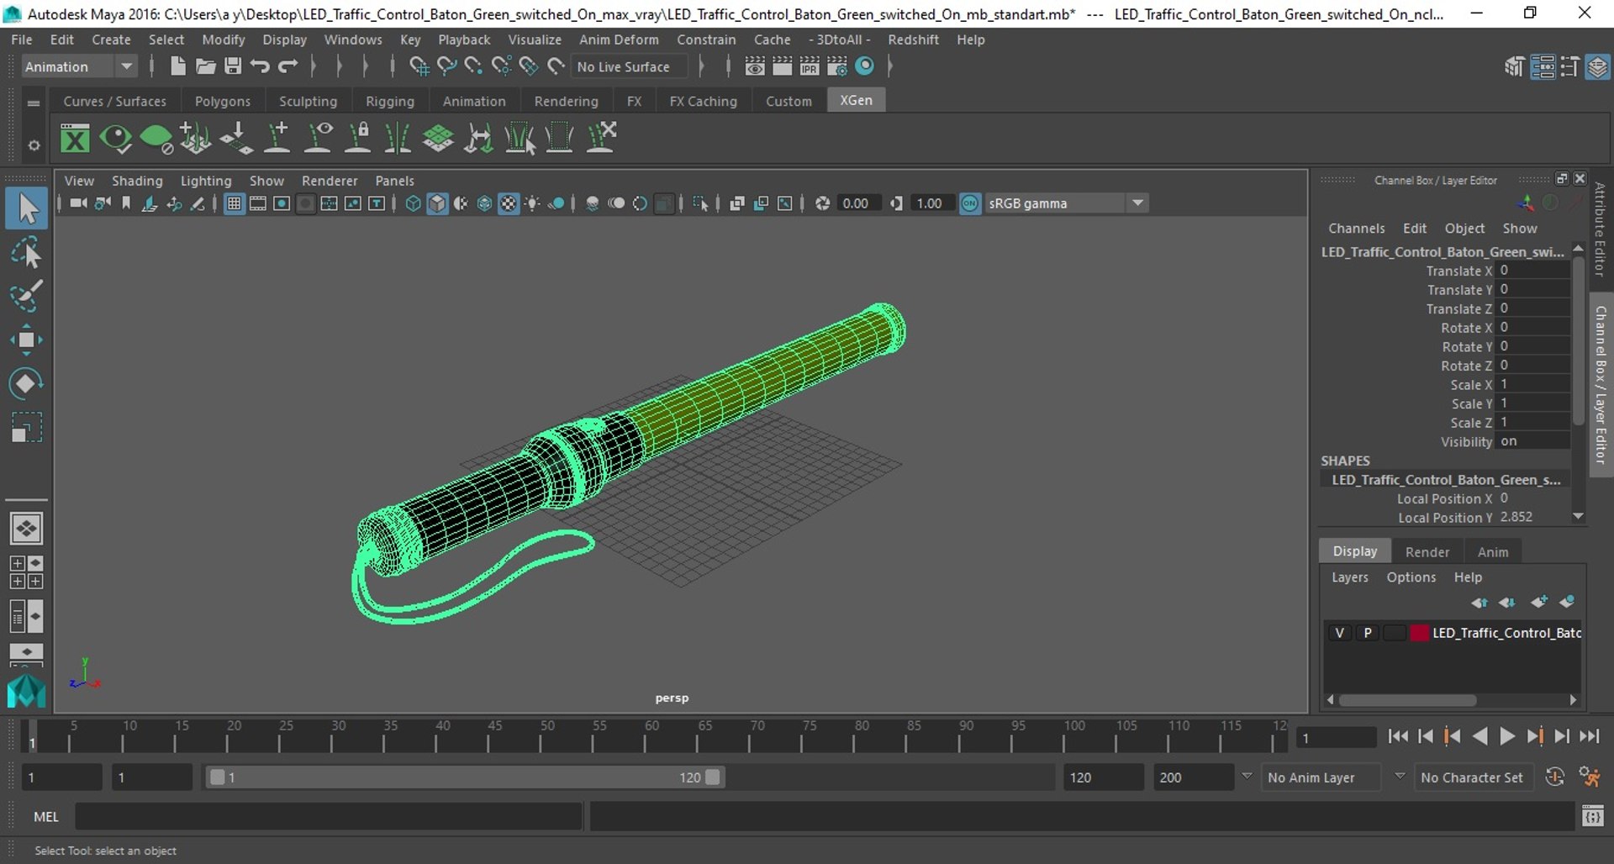Click the red layer color swatch
The height and width of the screenshot is (864, 1614).
click(1419, 633)
